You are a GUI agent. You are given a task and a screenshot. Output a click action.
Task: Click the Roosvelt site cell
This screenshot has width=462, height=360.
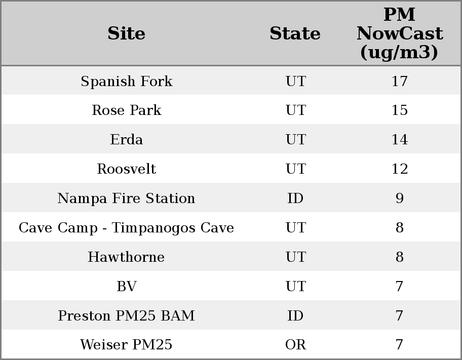tap(126, 169)
